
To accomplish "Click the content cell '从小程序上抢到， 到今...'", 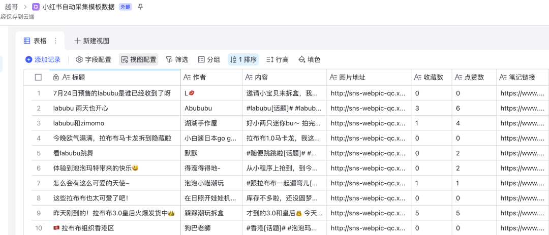I will coord(285,168).
